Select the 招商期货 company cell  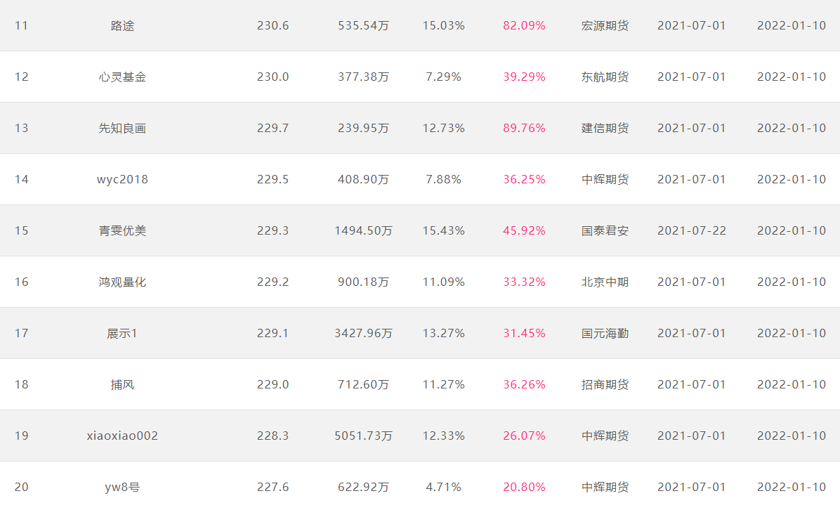pyautogui.click(x=605, y=385)
